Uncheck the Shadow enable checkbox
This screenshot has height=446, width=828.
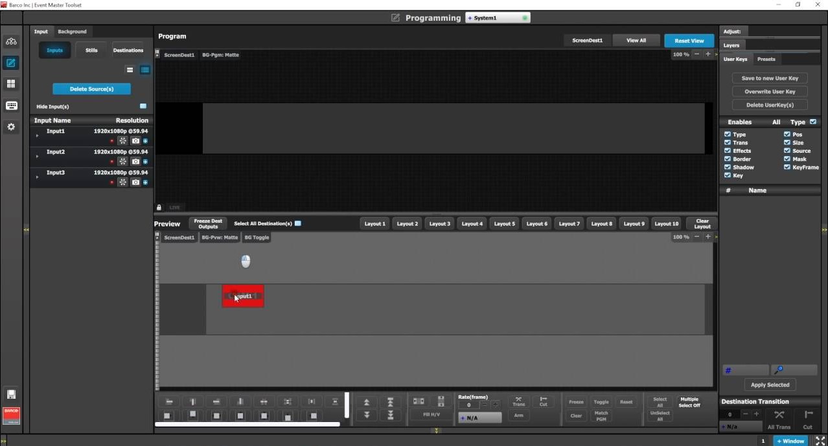728,167
